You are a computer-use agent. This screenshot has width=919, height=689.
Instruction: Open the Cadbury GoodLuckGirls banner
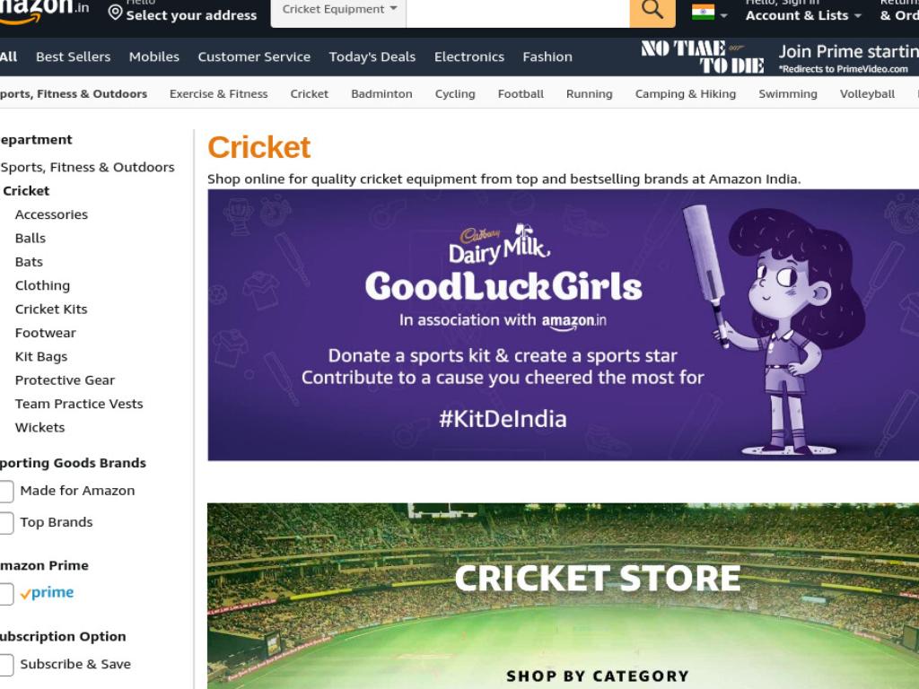[563, 325]
